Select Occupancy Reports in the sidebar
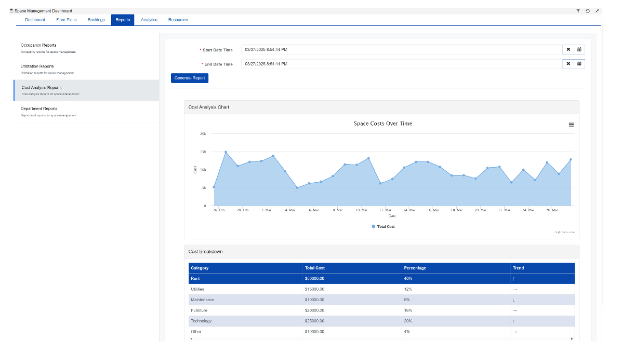This screenshot has height=353, width=634. click(x=38, y=45)
